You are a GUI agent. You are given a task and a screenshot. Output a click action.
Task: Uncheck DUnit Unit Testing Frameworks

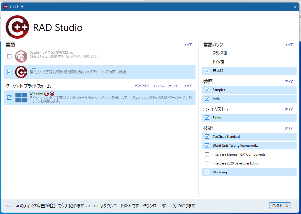coord(207,145)
